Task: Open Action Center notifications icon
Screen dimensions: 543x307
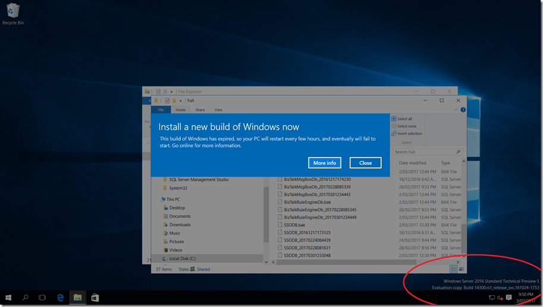Action: [509, 297]
